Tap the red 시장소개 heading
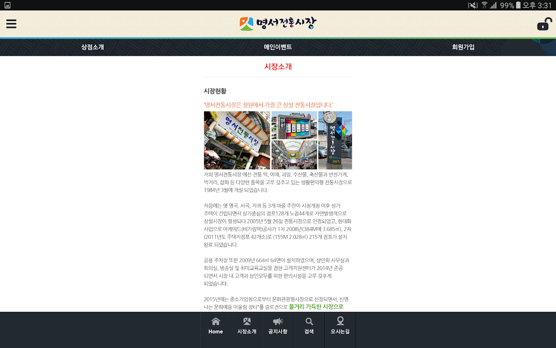This screenshot has height=348, width=556. click(x=278, y=67)
